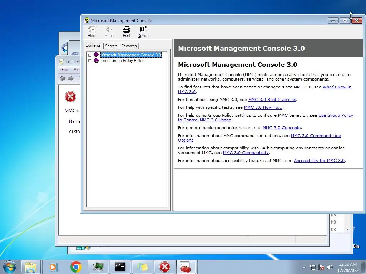Open the MMC 3.0 Concepts link
The height and width of the screenshot is (274, 366).
coord(282,128)
